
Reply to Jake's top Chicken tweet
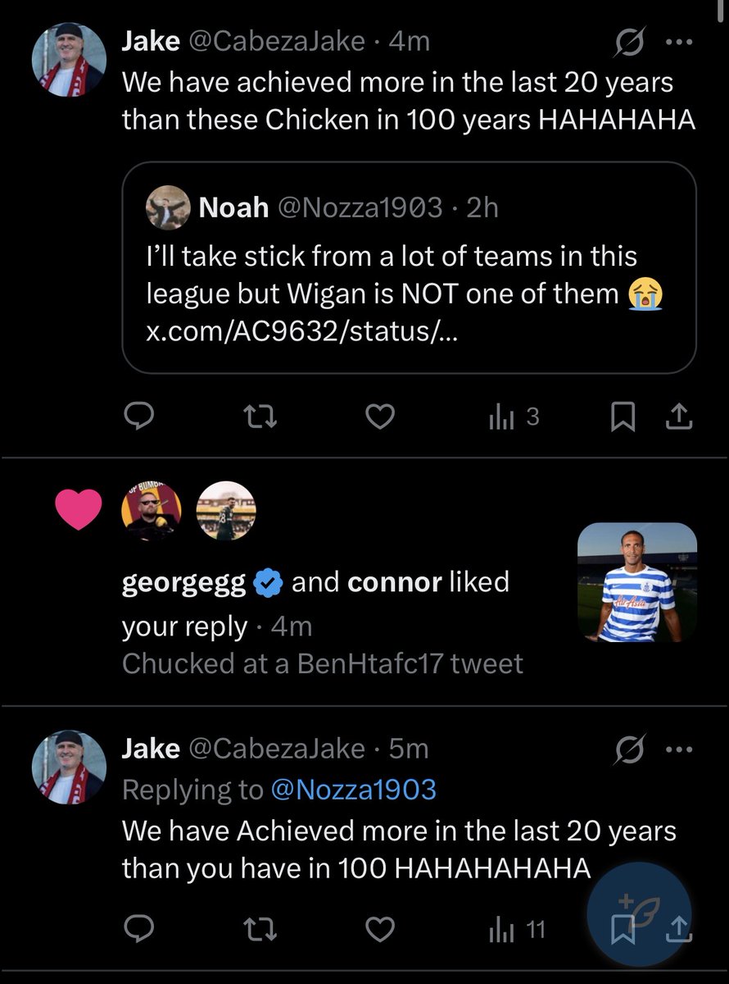(x=140, y=418)
